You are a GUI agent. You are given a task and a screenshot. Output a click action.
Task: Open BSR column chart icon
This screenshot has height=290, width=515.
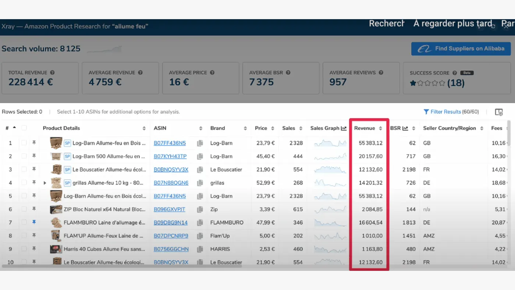point(405,128)
